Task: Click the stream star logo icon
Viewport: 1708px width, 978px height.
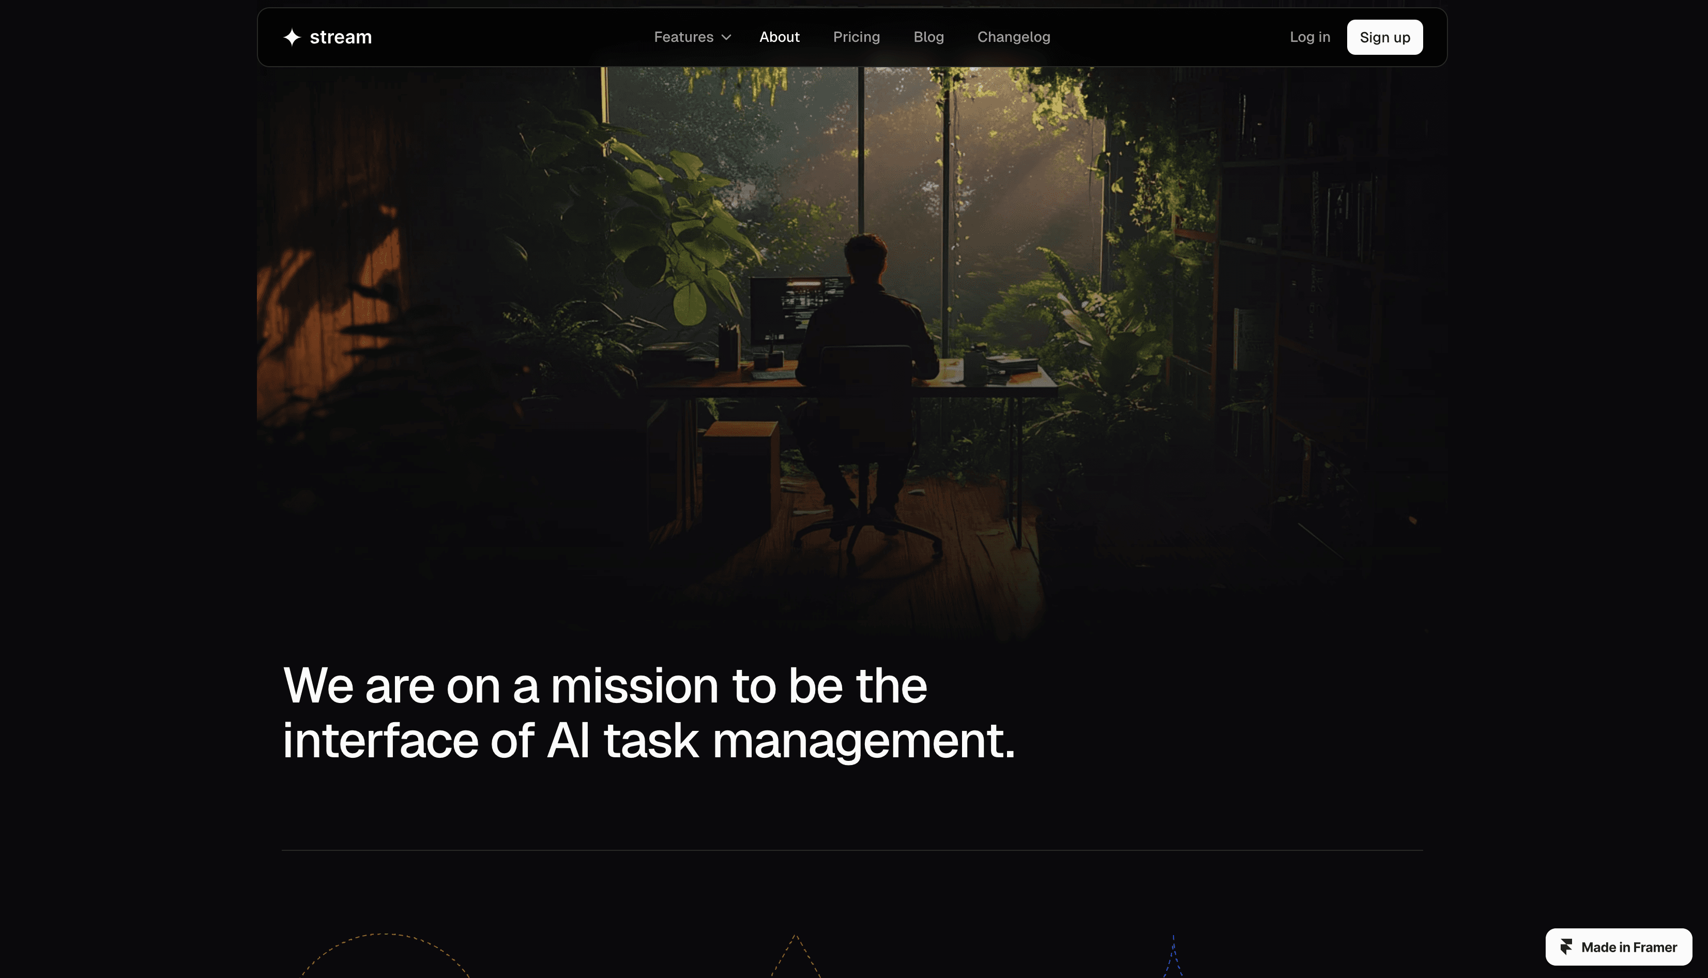Action: pyautogui.click(x=292, y=38)
